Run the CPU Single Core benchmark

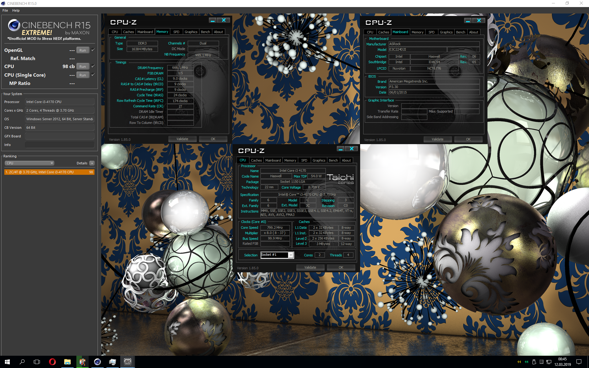click(83, 75)
